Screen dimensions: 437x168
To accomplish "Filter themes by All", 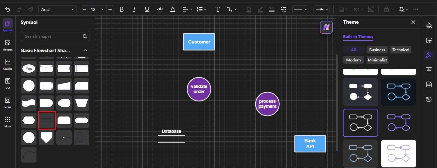I will 354,50.
